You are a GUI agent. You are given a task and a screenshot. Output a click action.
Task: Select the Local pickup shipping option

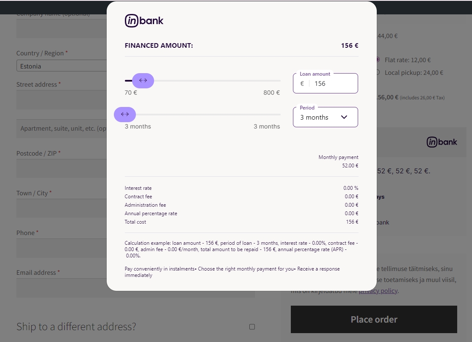click(378, 72)
